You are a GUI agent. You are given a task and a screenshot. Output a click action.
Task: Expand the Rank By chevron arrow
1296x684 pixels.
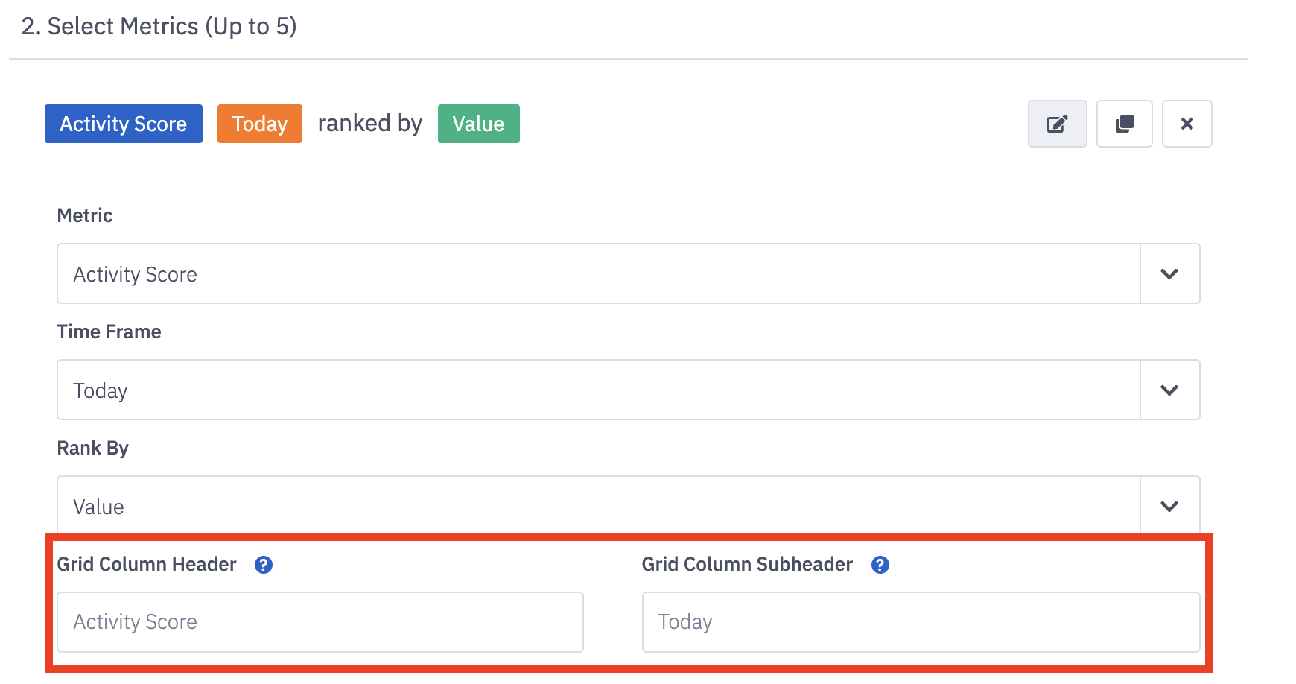click(1169, 507)
